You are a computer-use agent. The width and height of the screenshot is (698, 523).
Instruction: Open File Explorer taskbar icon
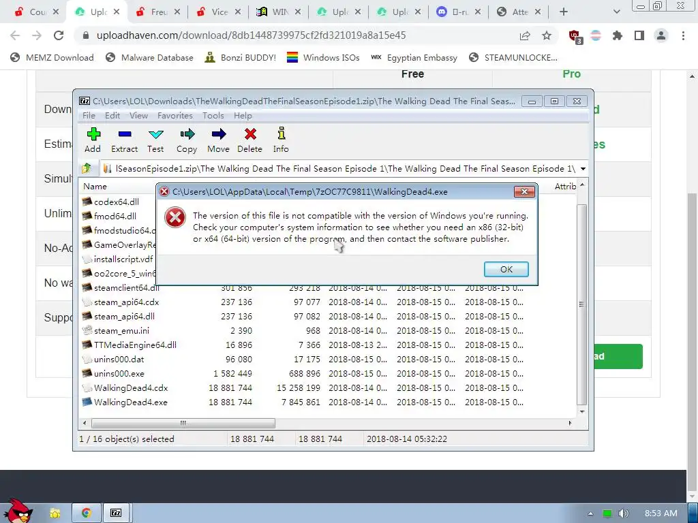55,513
